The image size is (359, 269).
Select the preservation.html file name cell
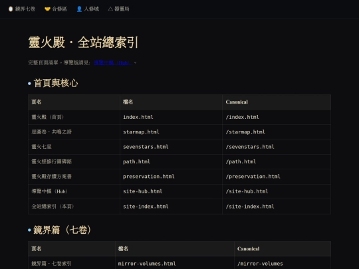click(171, 177)
